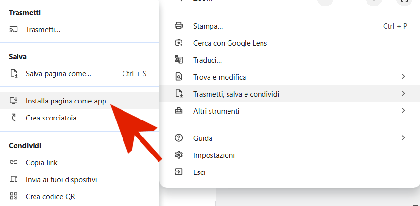Click the Impostazioni gear icon
The width and height of the screenshot is (420, 206).
[179, 155]
